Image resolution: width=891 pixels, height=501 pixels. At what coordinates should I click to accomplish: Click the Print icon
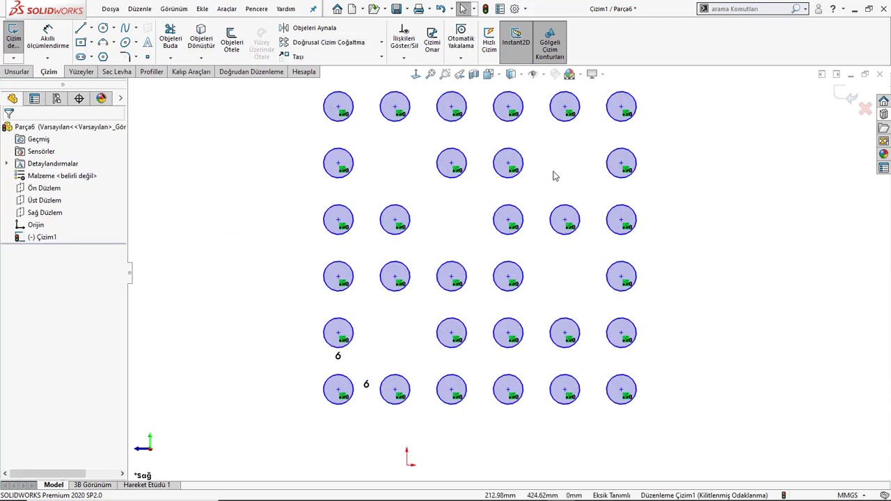click(418, 9)
